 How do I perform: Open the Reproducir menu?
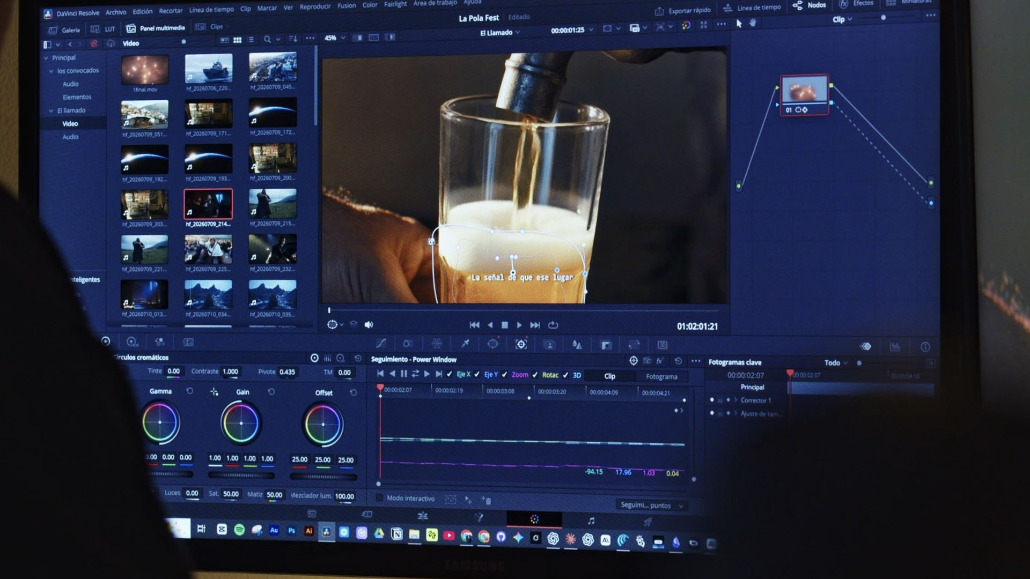click(x=315, y=7)
